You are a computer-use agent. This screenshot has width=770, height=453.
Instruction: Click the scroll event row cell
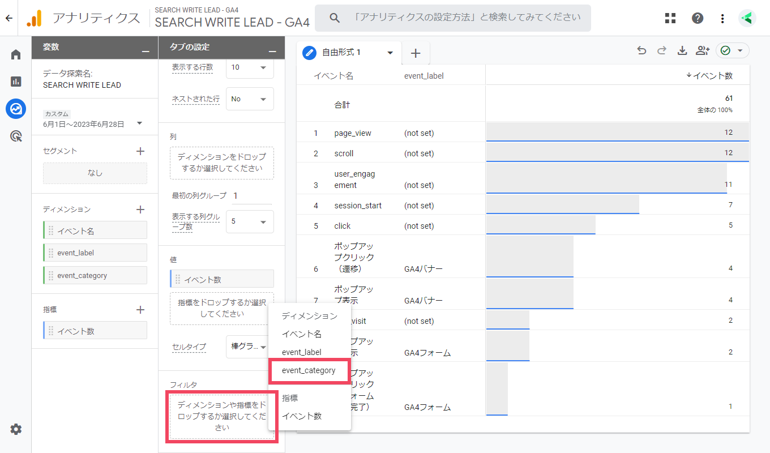coord(344,153)
